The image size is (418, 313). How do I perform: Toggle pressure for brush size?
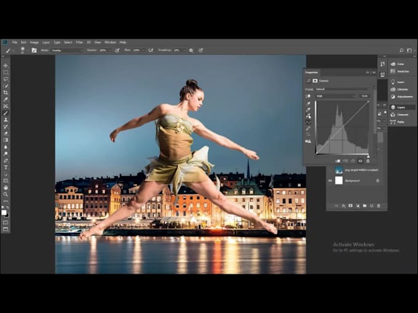tap(201, 50)
